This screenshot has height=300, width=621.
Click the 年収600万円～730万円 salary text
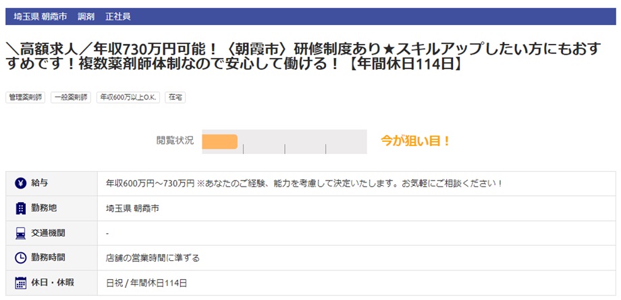[151, 183]
